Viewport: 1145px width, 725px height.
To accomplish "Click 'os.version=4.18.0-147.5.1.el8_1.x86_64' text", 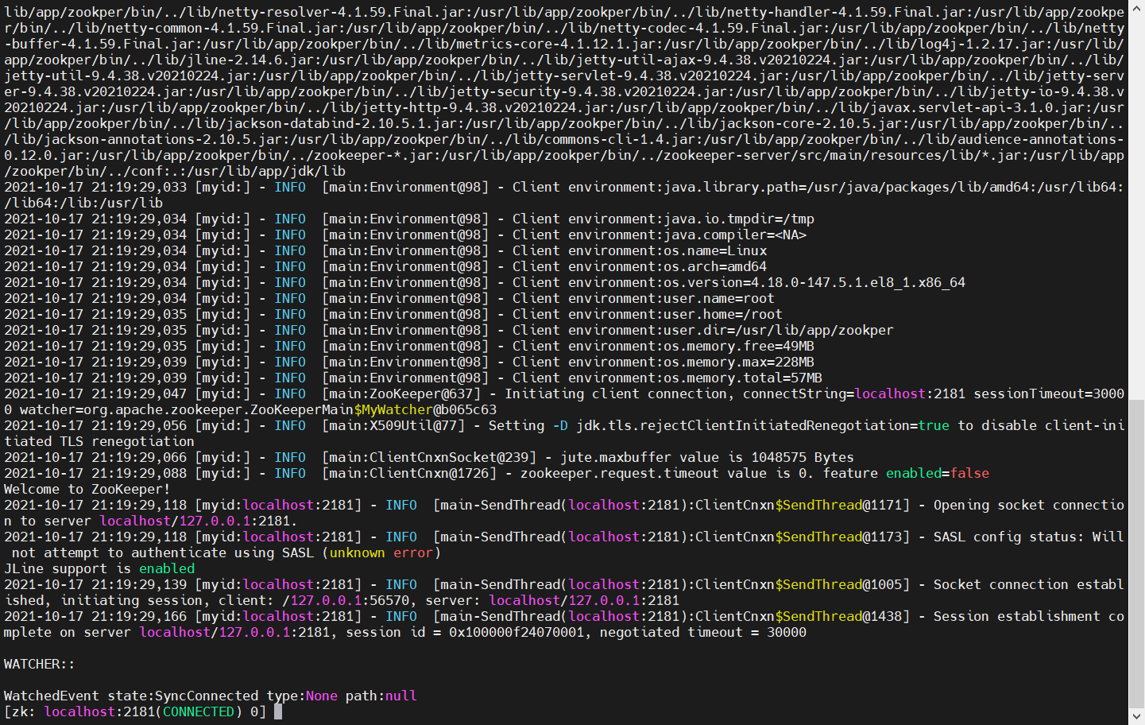I will coord(814,282).
